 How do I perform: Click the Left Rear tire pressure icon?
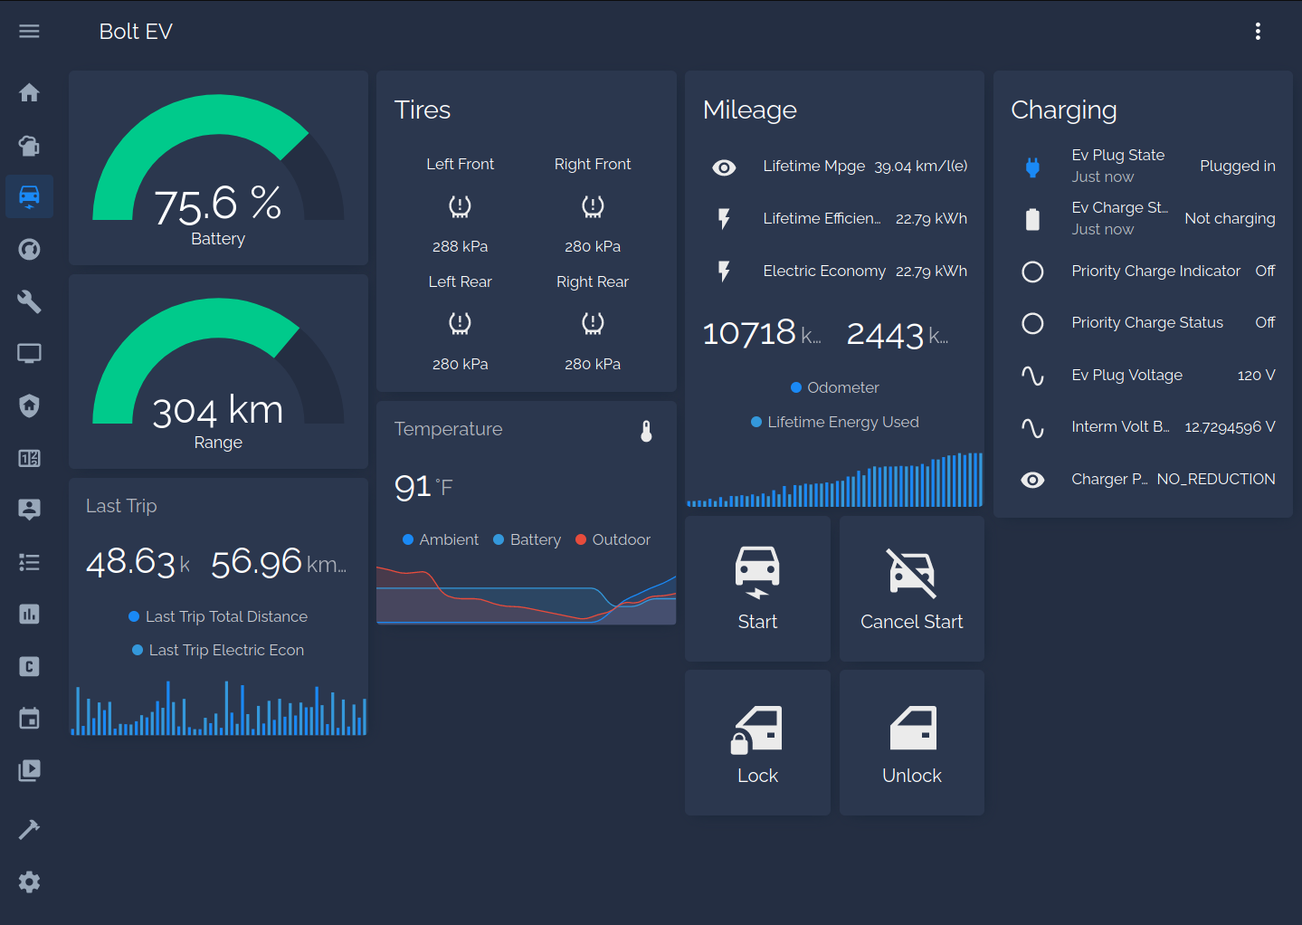[x=460, y=324]
